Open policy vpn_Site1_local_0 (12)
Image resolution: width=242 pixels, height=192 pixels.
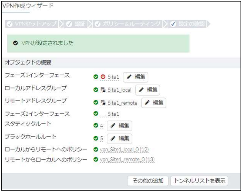coord(124,150)
